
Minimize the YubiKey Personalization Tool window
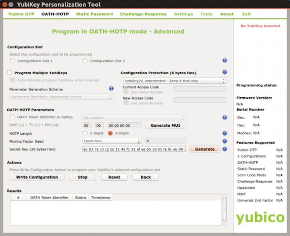[11, 4]
